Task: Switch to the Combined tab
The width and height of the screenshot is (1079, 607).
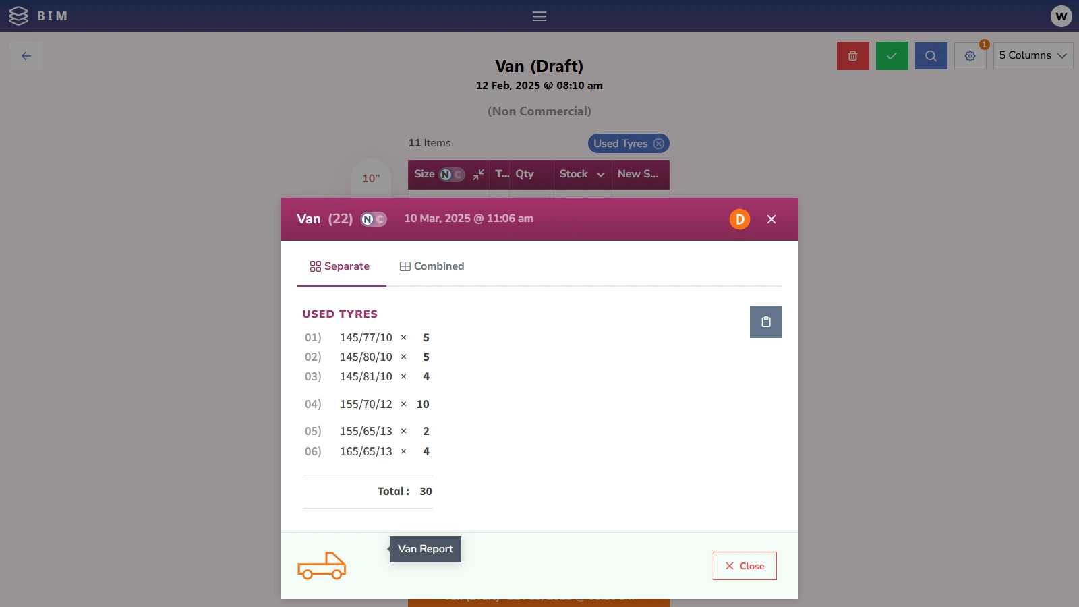Action: [x=432, y=266]
